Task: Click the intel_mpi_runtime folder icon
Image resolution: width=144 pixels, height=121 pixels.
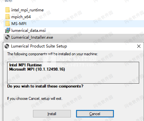Action: pyautogui.click(x=7, y=10)
